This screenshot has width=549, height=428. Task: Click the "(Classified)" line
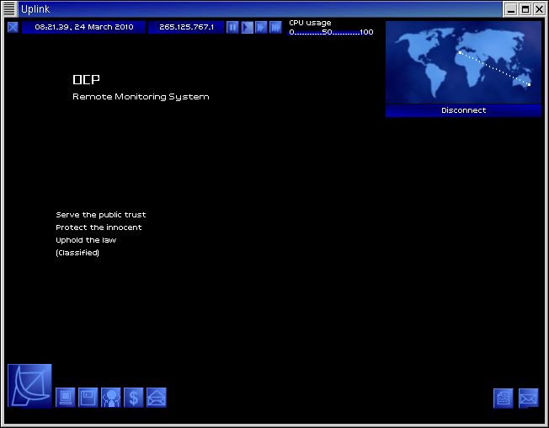[x=77, y=253]
